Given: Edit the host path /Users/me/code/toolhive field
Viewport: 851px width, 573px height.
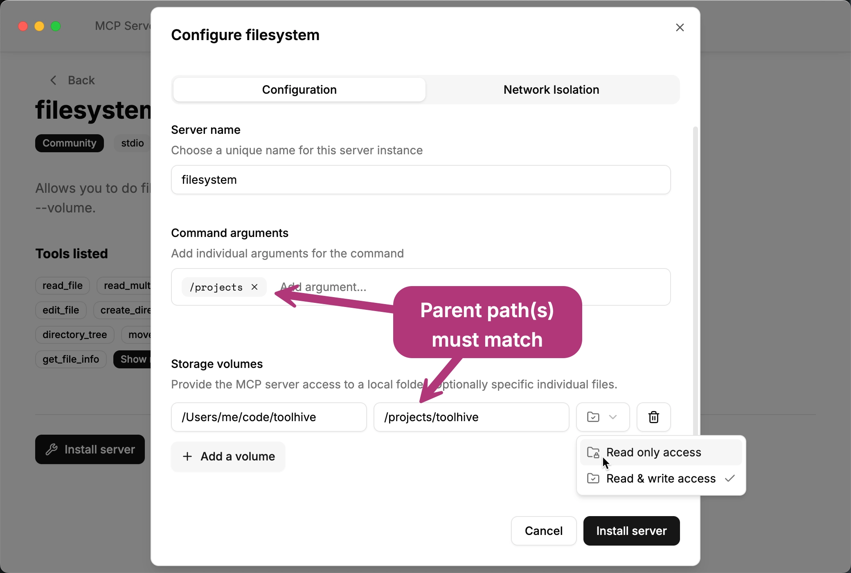Looking at the screenshot, I should coord(269,417).
